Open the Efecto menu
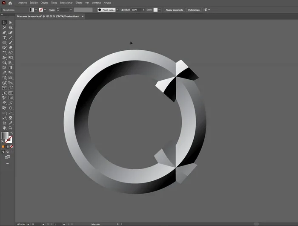The width and height of the screenshot is (298, 226). pos(79,3)
